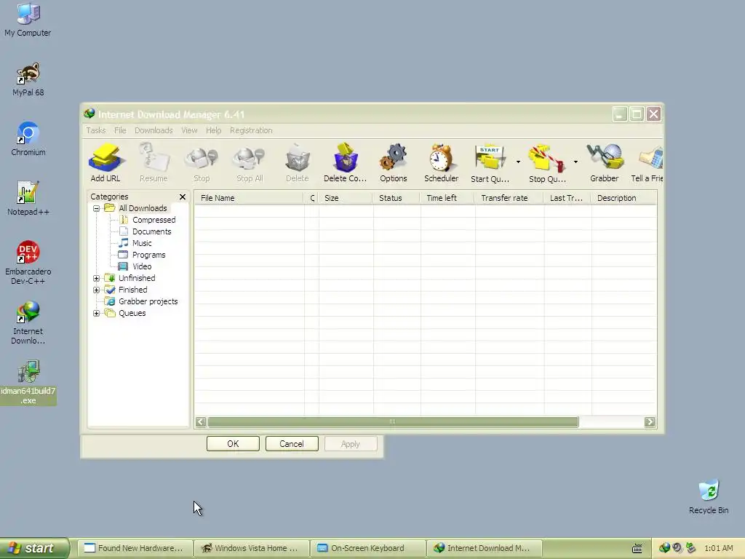745x559 pixels.
Task: Sort by File Name column header
Action: pos(249,198)
